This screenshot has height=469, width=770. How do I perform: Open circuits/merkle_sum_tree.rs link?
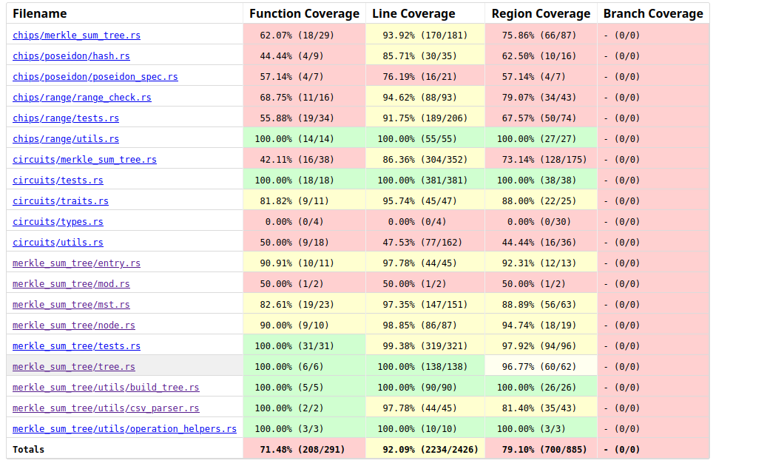[84, 160]
